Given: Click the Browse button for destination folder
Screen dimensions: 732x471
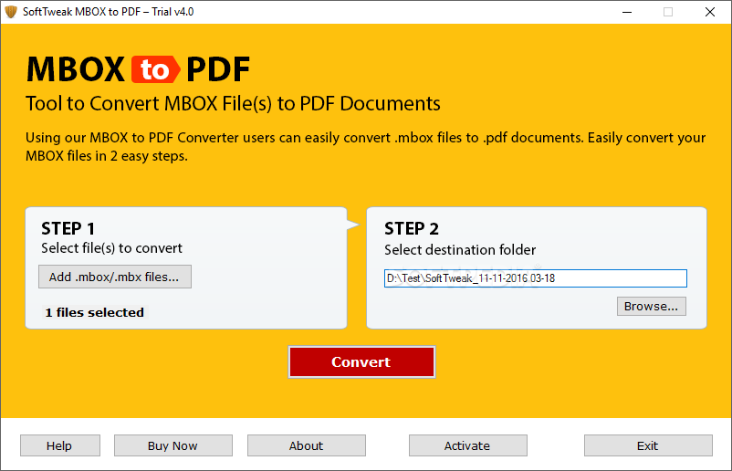Looking at the screenshot, I should point(652,306).
